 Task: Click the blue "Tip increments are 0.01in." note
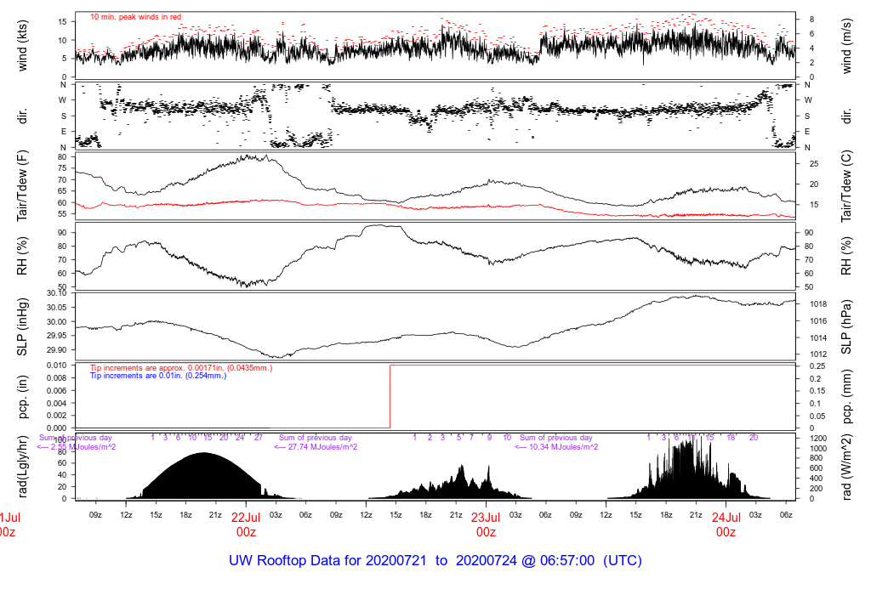coord(158,376)
